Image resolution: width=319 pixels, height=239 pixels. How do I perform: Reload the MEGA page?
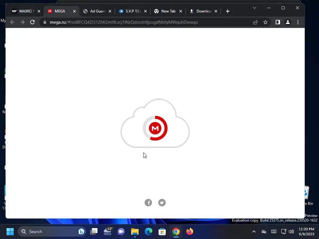[x=32, y=22]
